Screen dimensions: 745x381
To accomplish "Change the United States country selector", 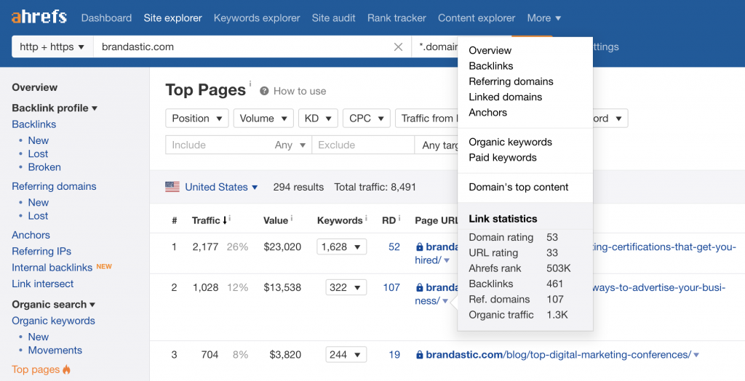I will [221, 187].
